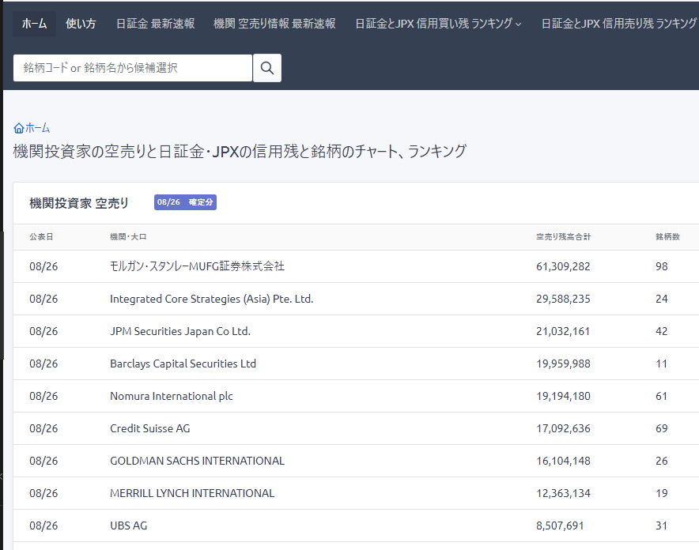Click the magnifying glass search button

click(x=266, y=68)
